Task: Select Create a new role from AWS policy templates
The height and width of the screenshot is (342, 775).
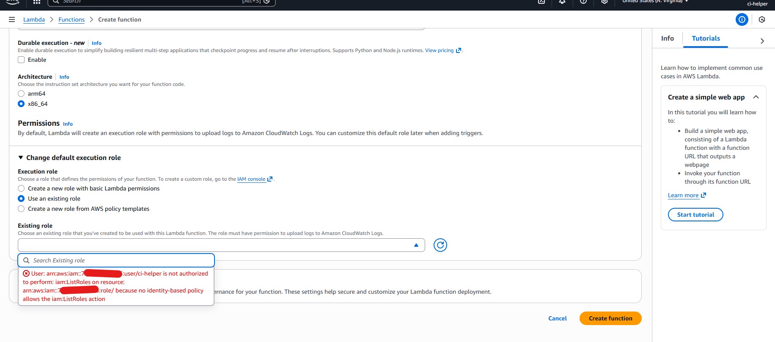Action: 21,209
